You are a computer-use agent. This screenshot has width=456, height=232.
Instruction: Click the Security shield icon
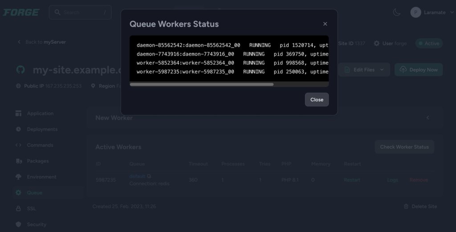[x=18, y=224]
